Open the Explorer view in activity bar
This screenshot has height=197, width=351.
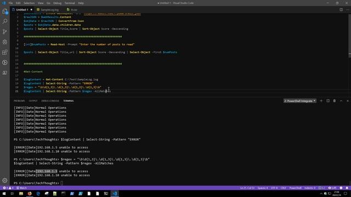click(x=5, y=11)
